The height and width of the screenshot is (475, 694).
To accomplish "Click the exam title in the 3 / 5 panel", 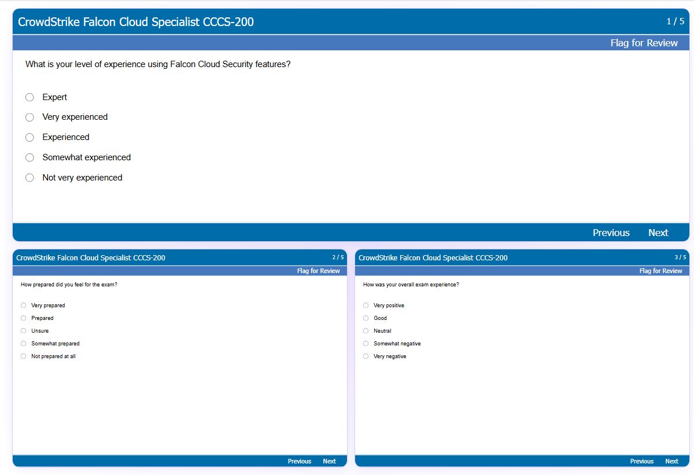I will click(433, 258).
